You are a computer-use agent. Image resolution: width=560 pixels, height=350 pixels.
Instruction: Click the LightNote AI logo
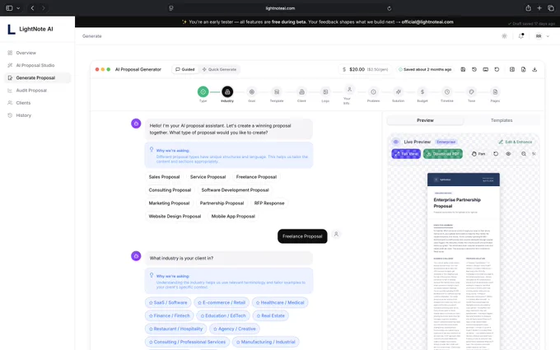click(x=30, y=29)
